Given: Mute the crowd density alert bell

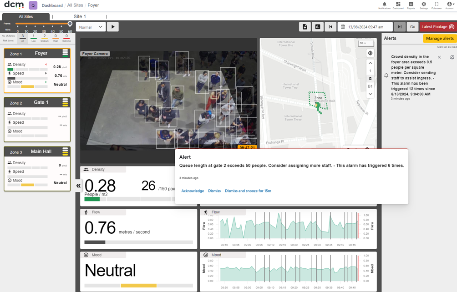Looking at the screenshot, I should point(452,57).
